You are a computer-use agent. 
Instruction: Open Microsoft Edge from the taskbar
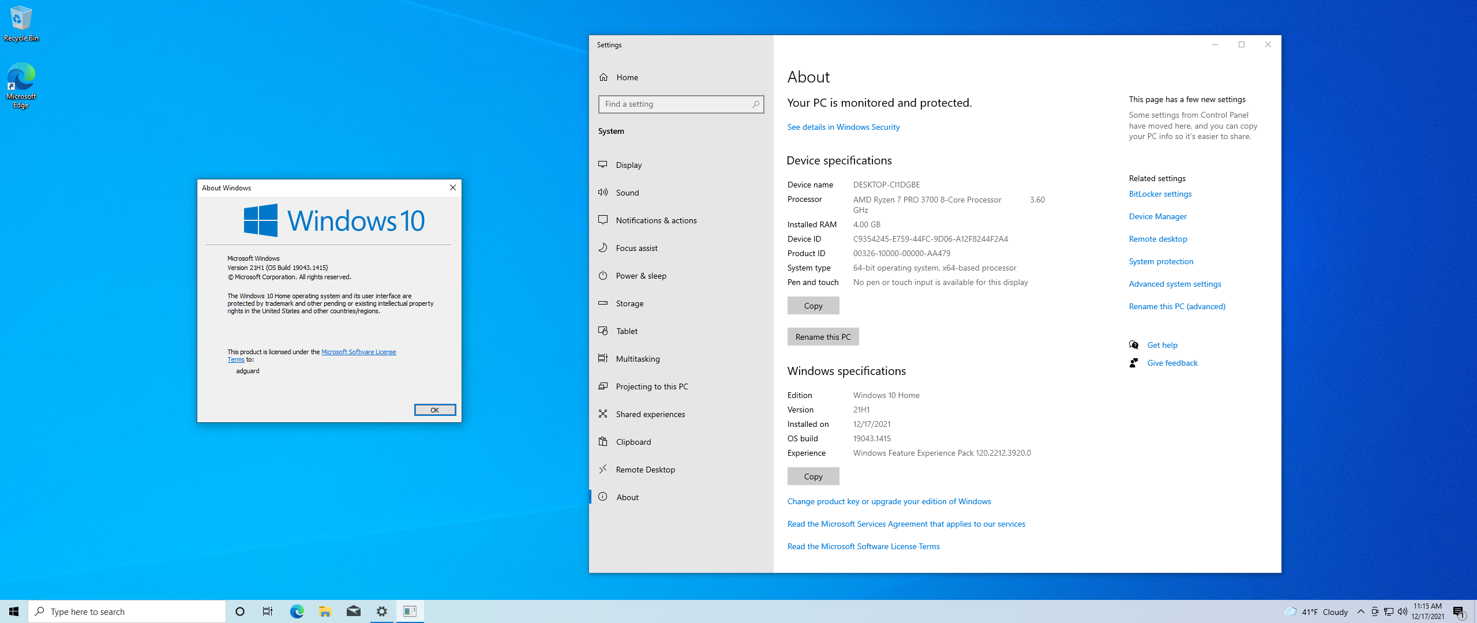click(297, 611)
